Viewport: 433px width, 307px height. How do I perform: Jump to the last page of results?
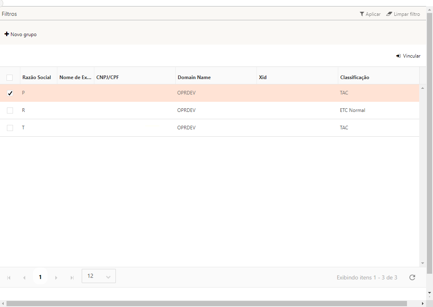72,278
